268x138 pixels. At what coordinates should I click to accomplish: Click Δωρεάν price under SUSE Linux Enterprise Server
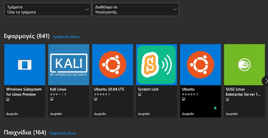click(232, 114)
